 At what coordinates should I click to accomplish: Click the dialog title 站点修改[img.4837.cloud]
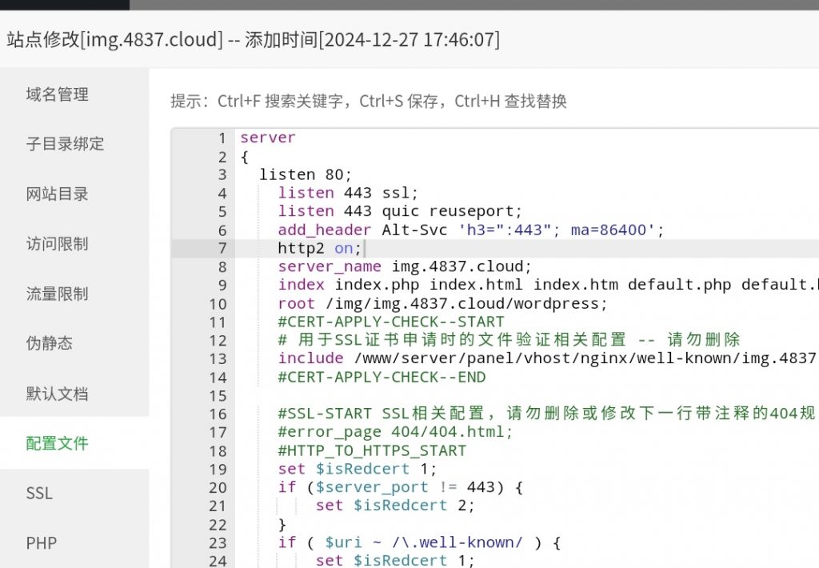pos(114,39)
